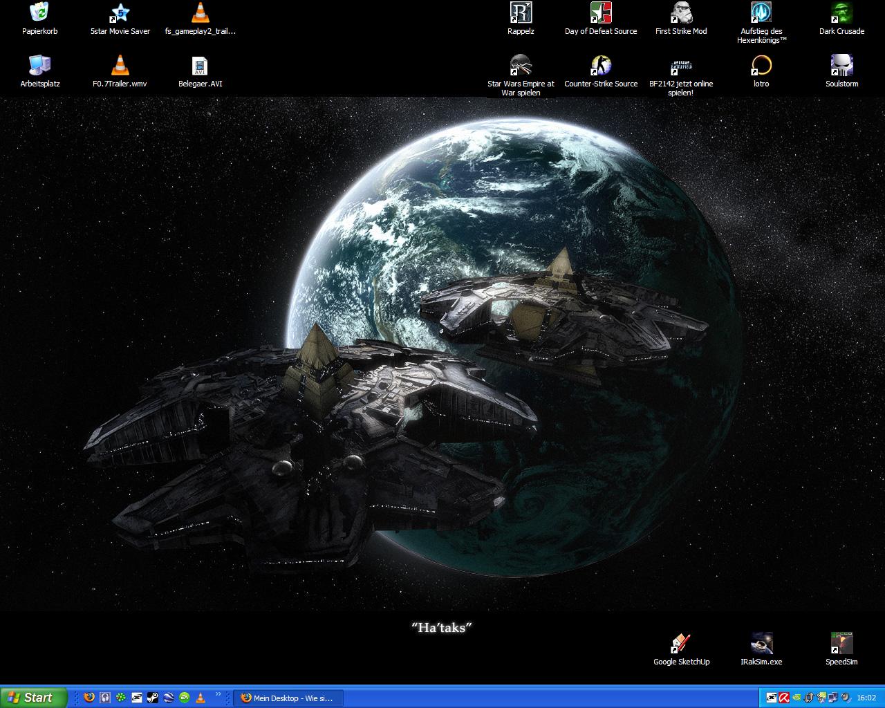This screenshot has width=885, height=708.
Task: Open the Counter-Strike Source desktop icon
Action: (x=601, y=66)
